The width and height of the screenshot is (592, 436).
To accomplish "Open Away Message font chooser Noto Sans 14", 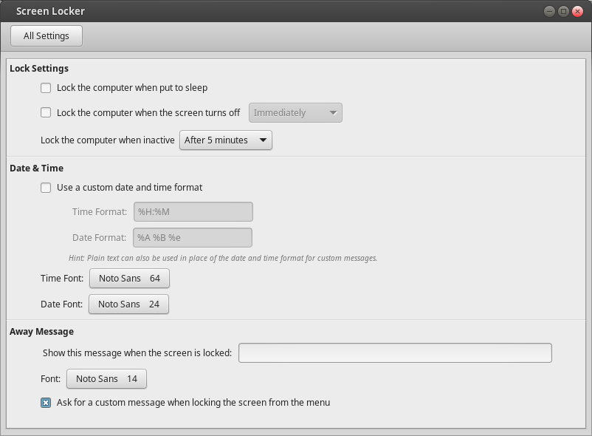I will point(106,379).
